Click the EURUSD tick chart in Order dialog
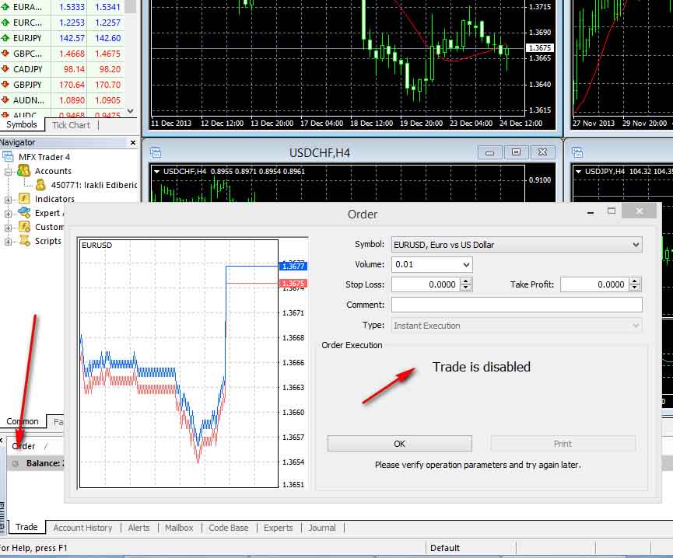 pos(179,364)
